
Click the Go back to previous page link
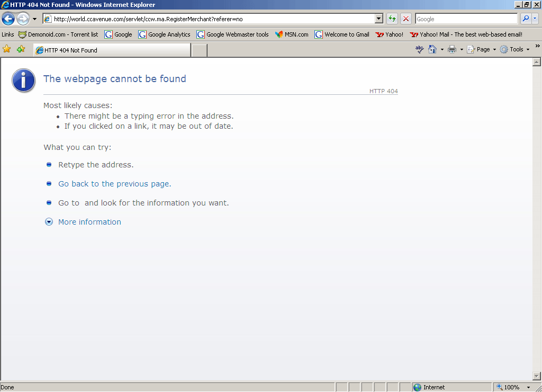[x=114, y=184]
